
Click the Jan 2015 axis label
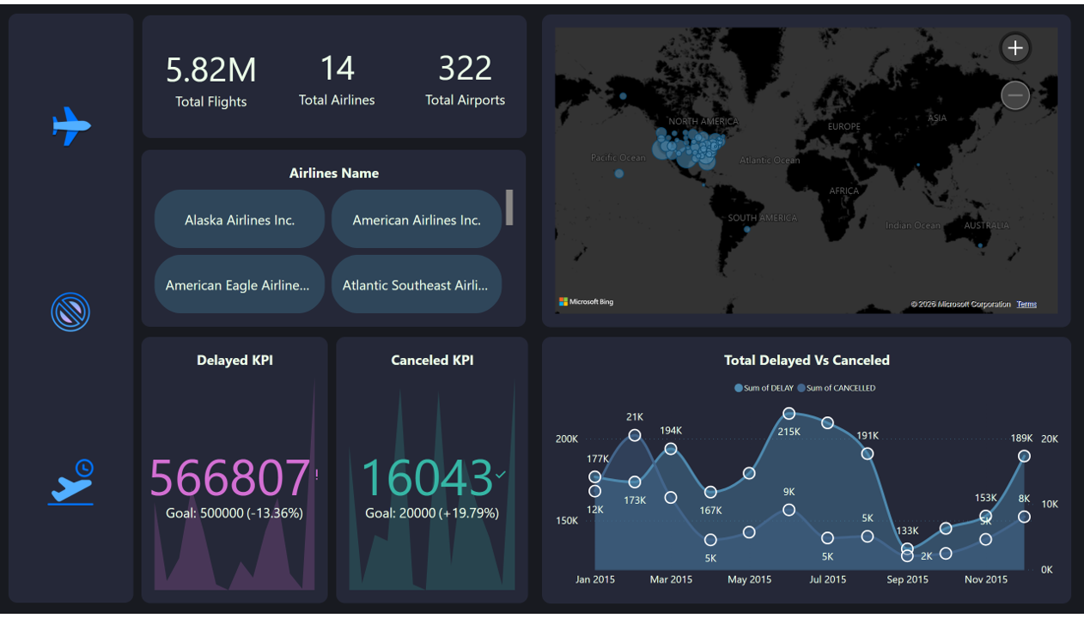[595, 579]
